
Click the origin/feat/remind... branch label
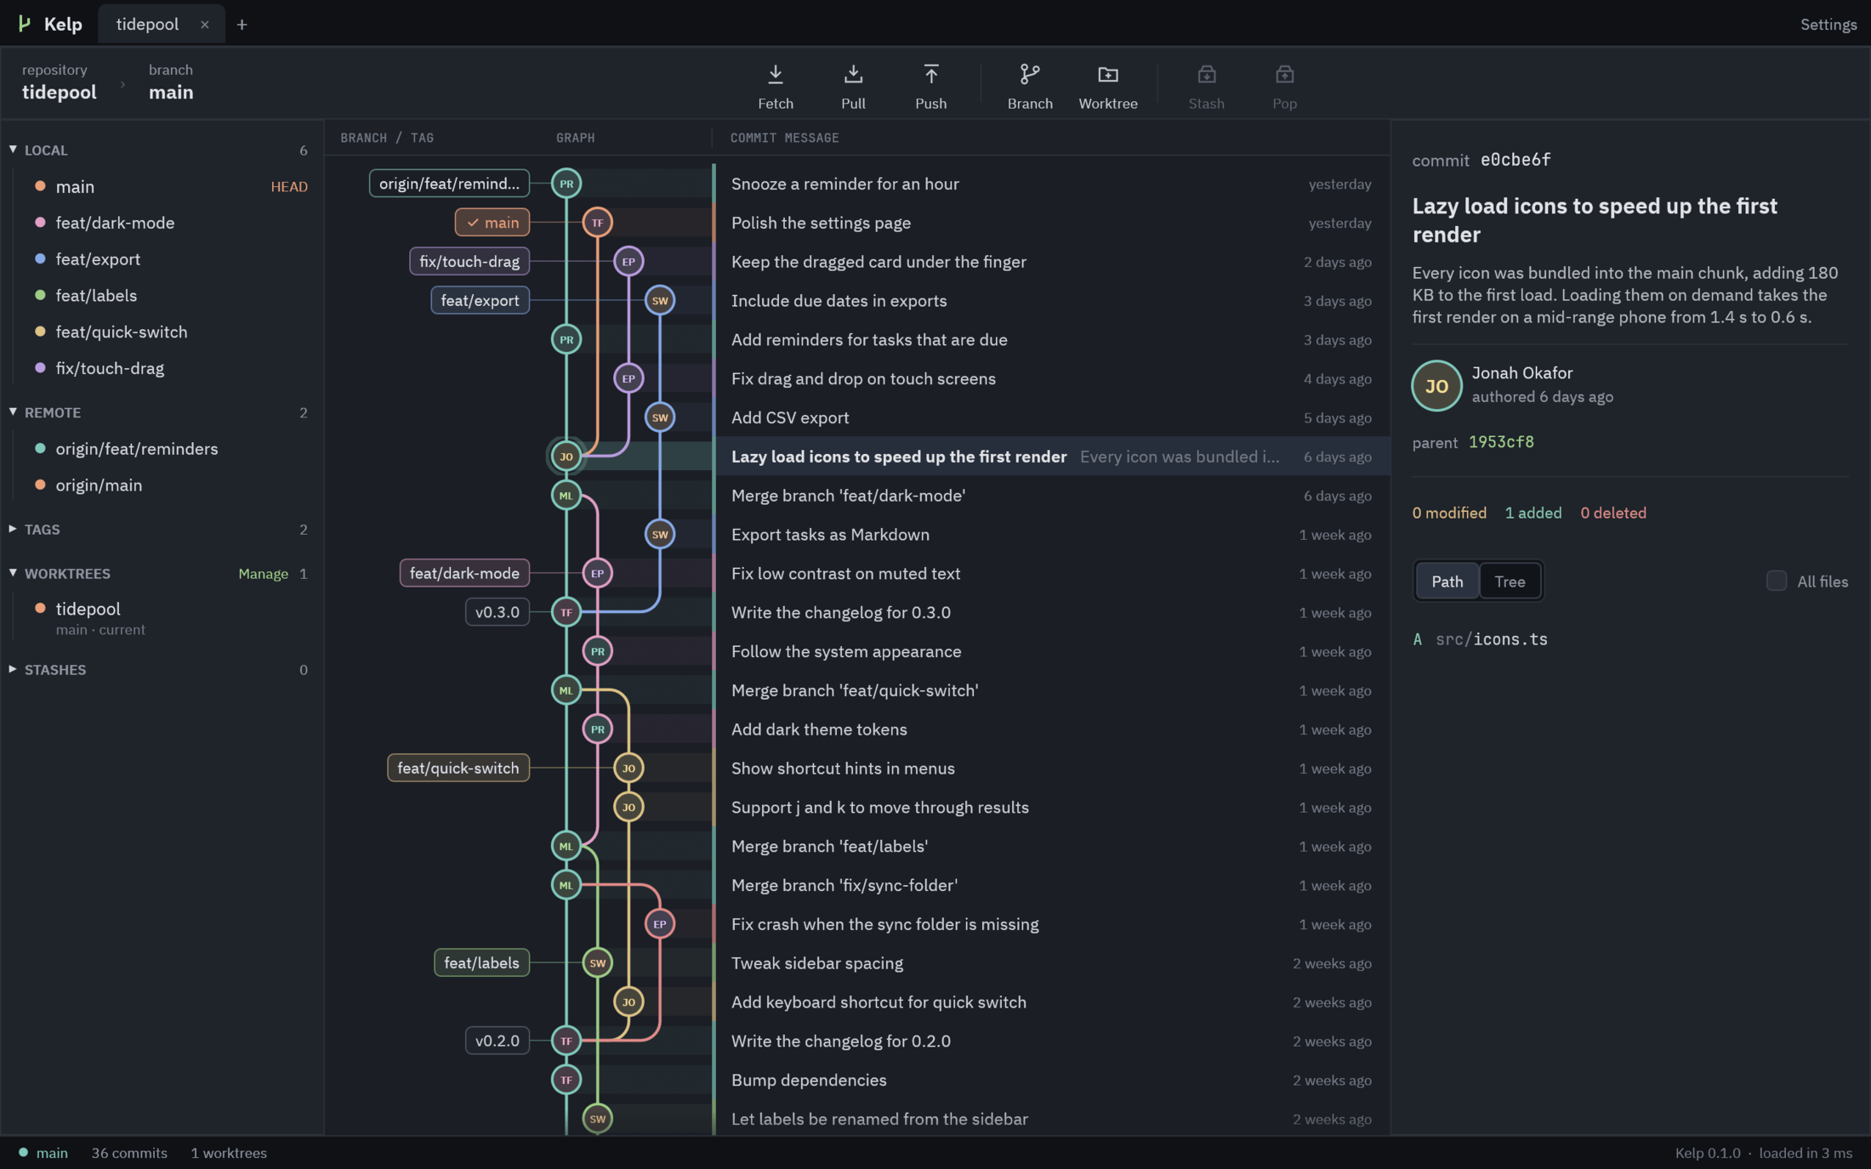pos(449,184)
